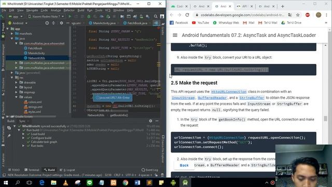Reload the Chrome page

[x=187, y=15]
